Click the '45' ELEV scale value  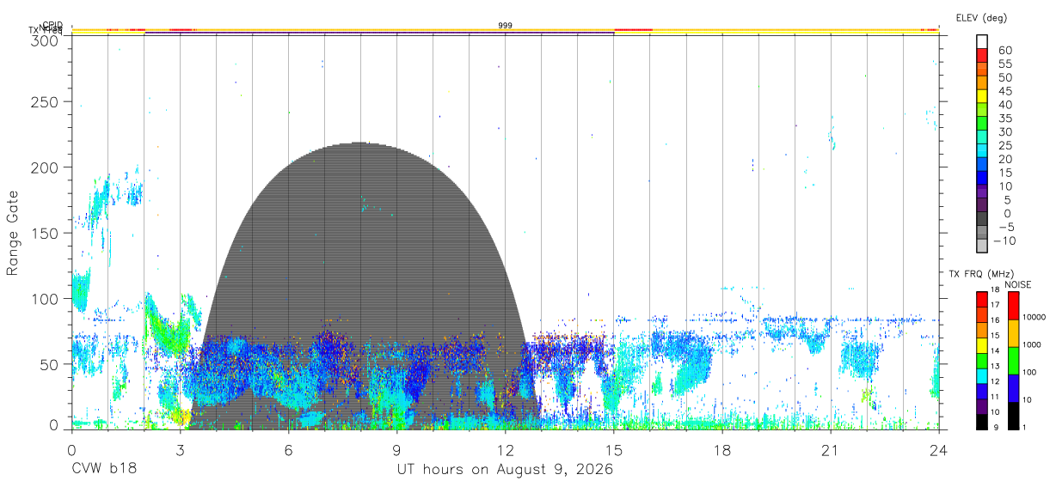(x=1004, y=91)
